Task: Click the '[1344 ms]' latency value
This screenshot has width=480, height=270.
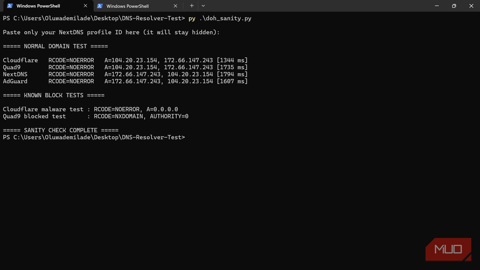Action: (232, 60)
